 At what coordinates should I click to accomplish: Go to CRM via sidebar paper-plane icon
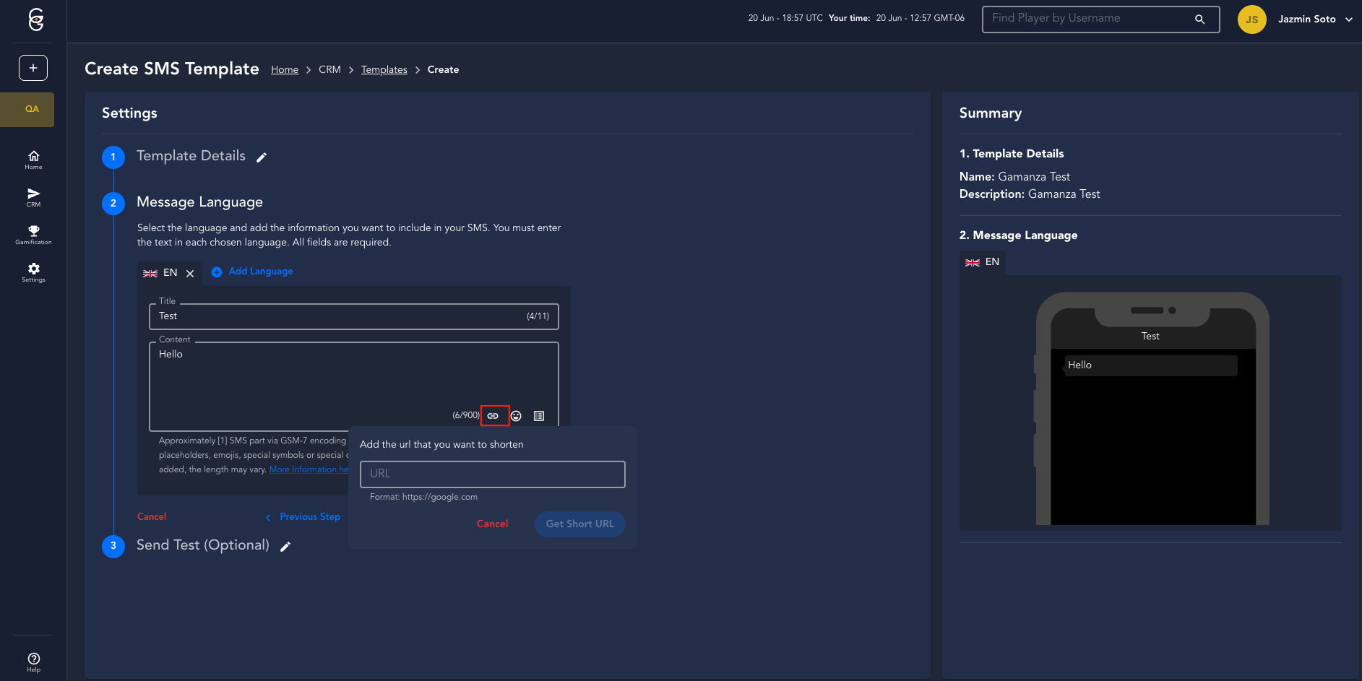click(x=33, y=197)
